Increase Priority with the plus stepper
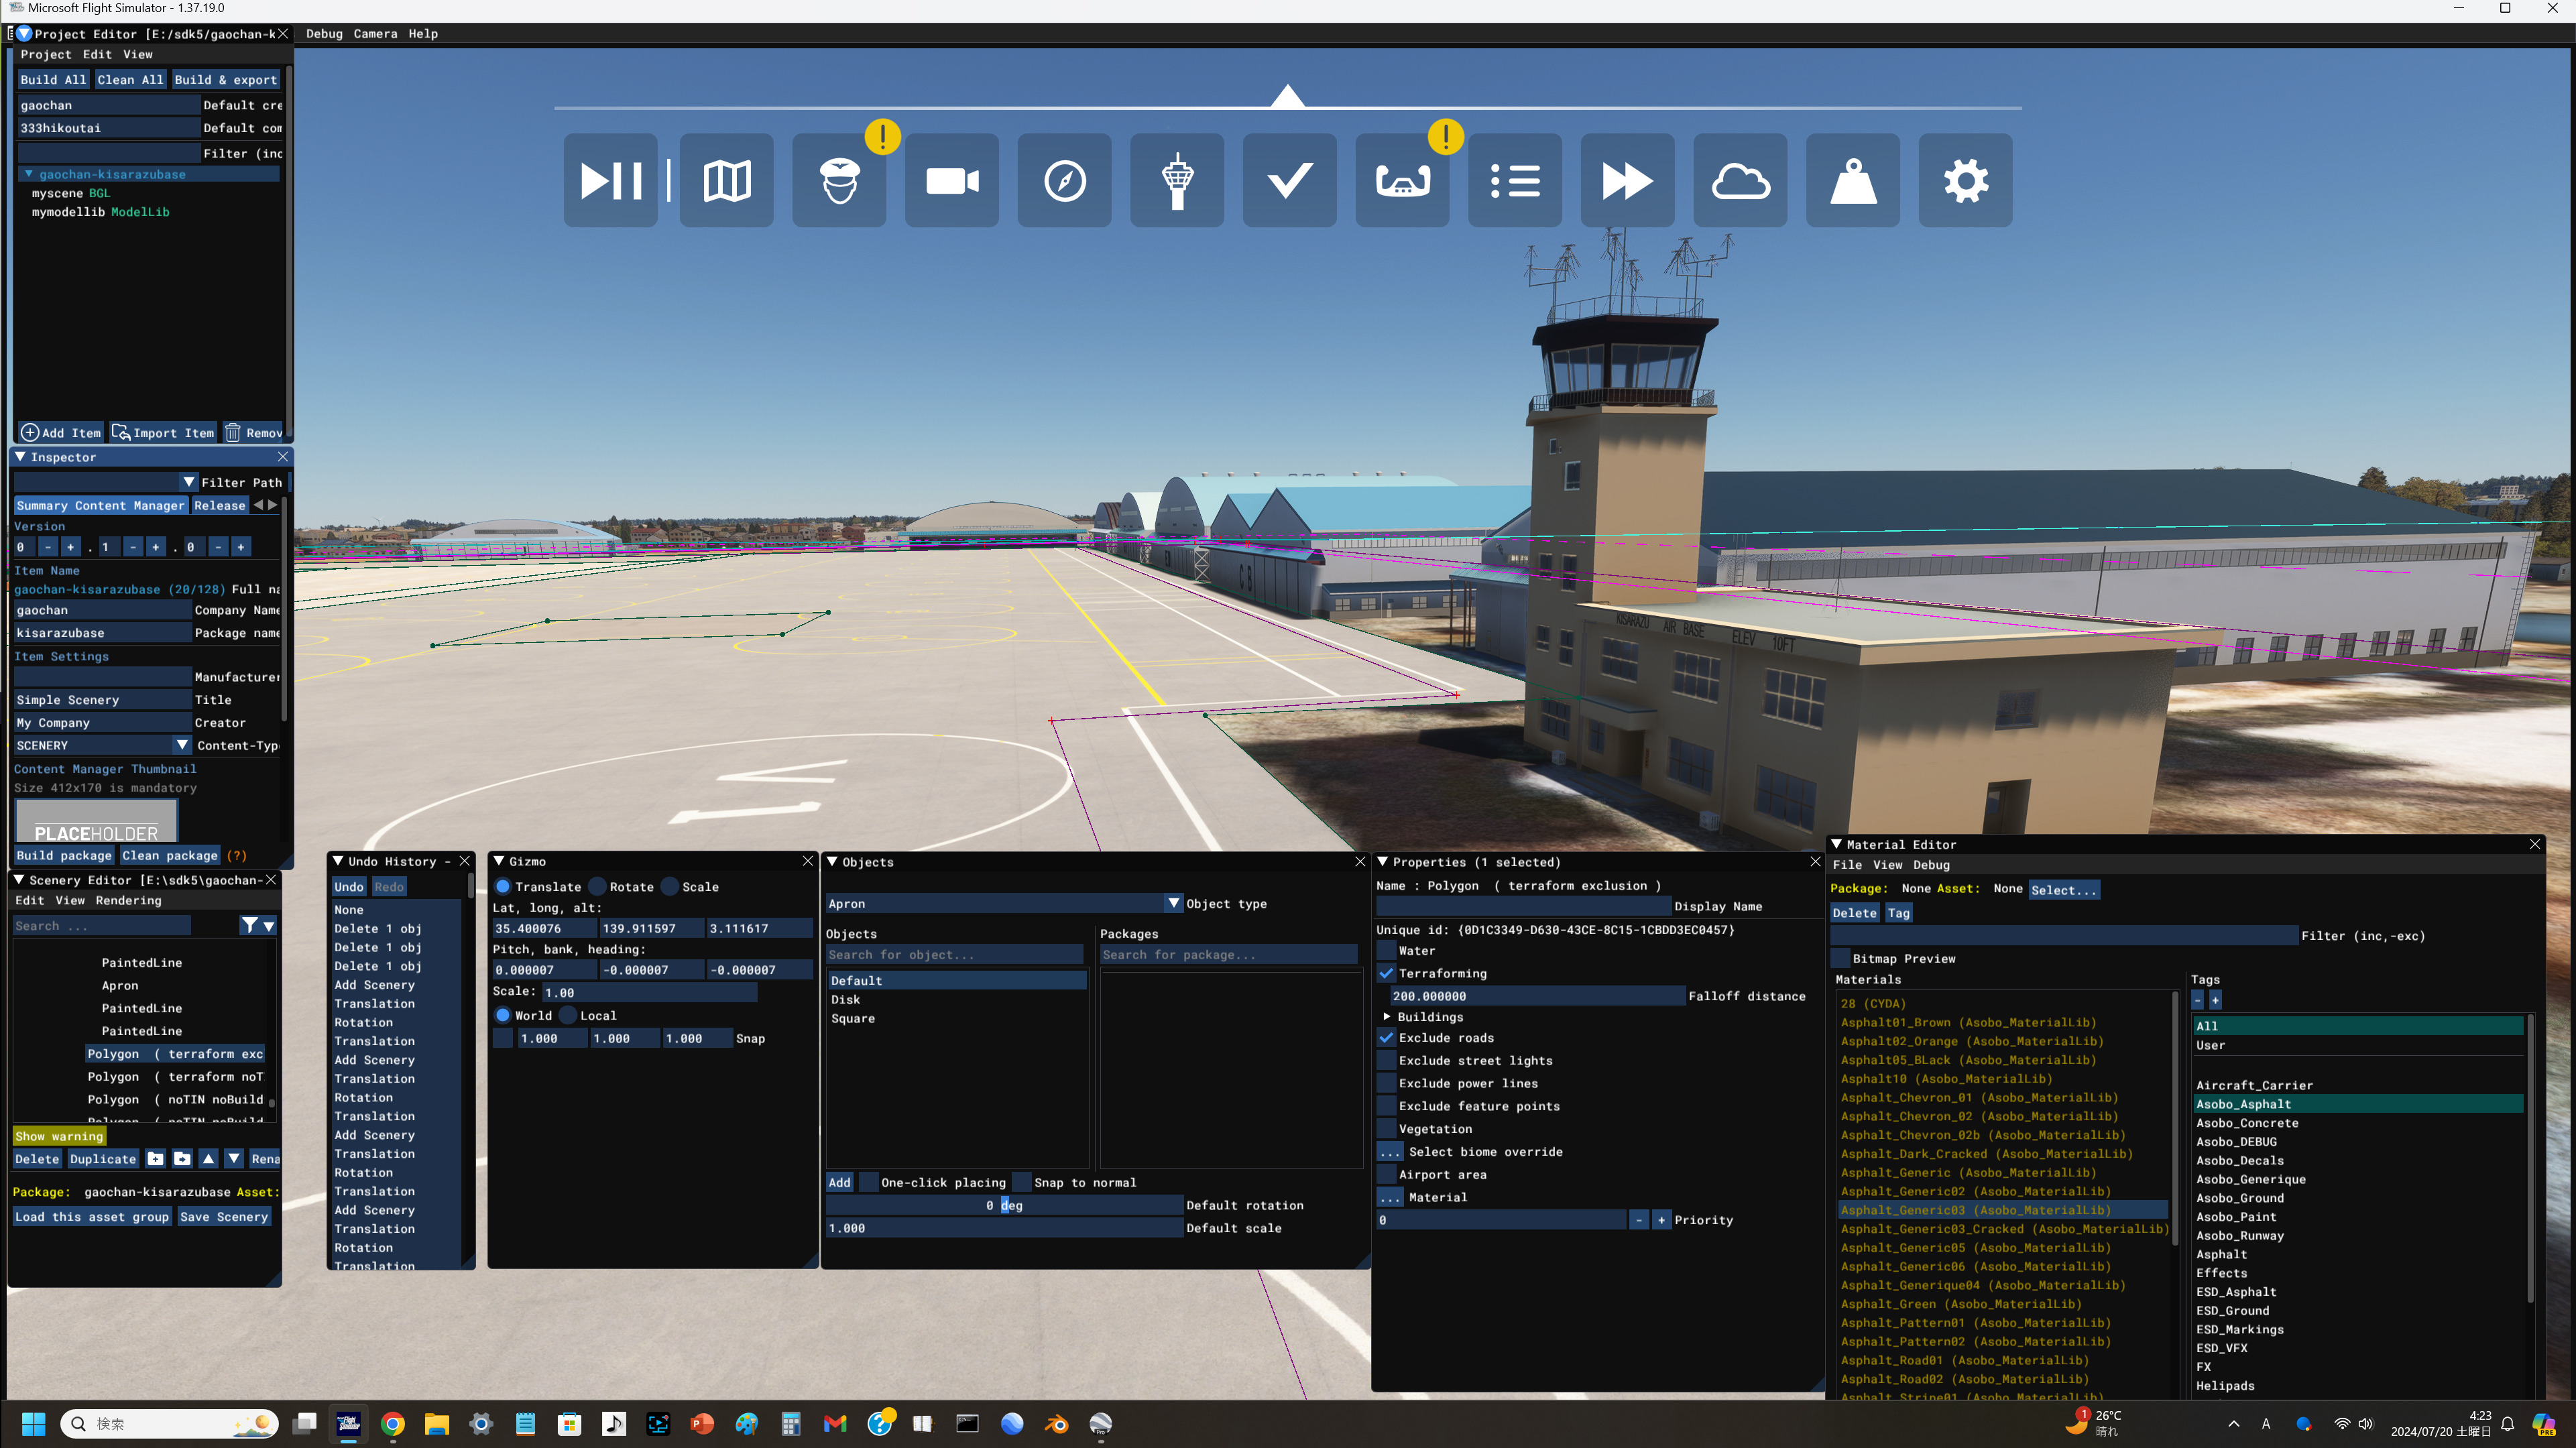Screen dimensions: 2576x1448 click(x=1661, y=1221)
